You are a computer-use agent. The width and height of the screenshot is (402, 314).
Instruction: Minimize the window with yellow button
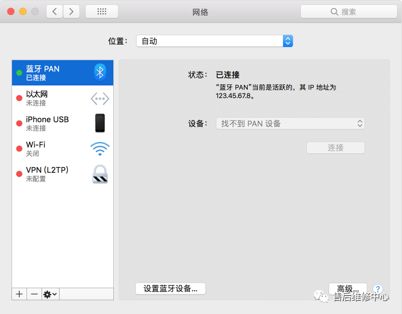(x=23, y=11)
